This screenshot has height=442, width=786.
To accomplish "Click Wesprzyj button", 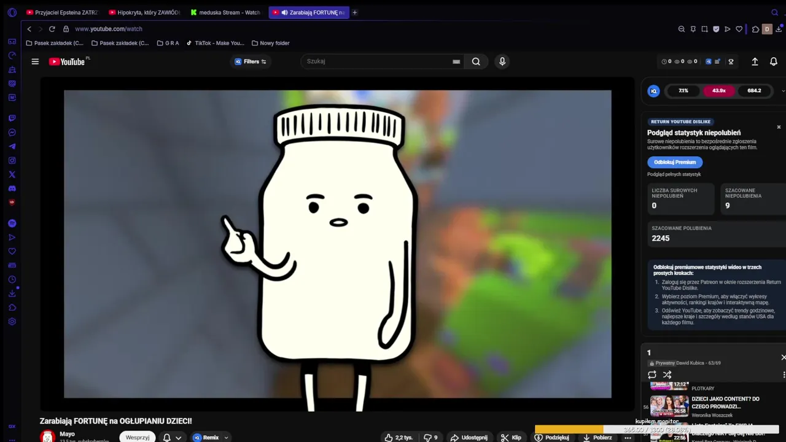I will (138, 438).
